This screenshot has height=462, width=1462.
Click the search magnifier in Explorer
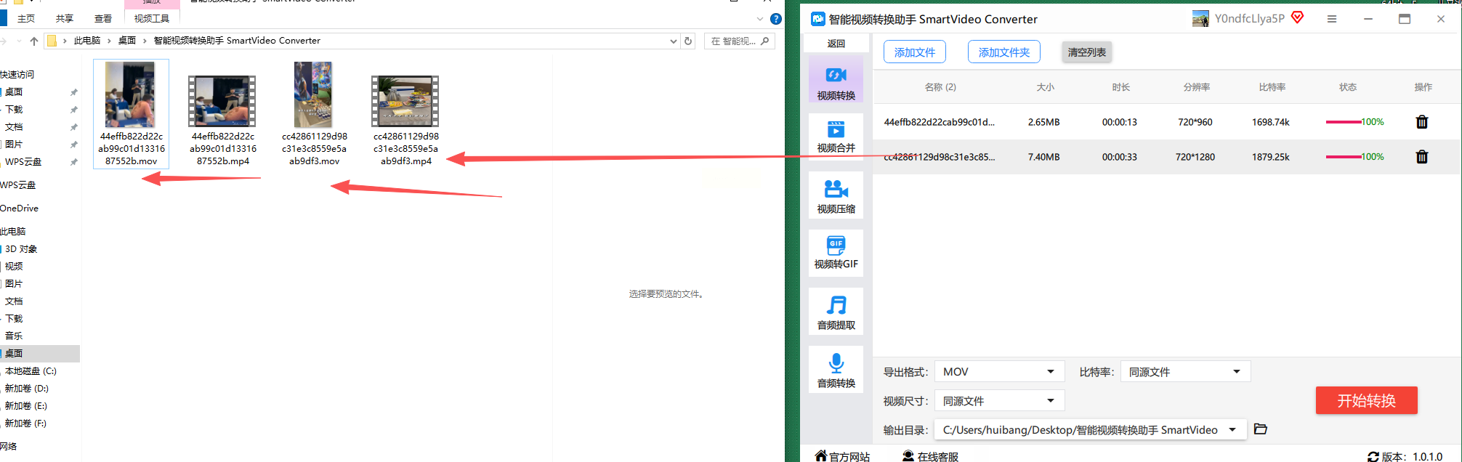[764, 41]
